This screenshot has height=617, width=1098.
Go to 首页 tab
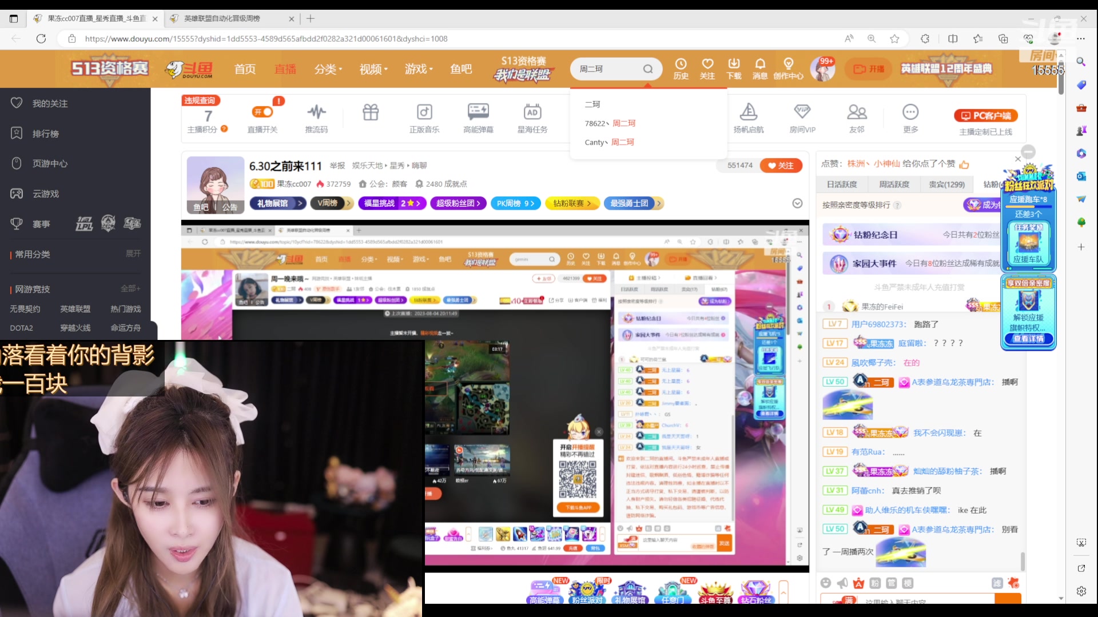coord(245,69)
